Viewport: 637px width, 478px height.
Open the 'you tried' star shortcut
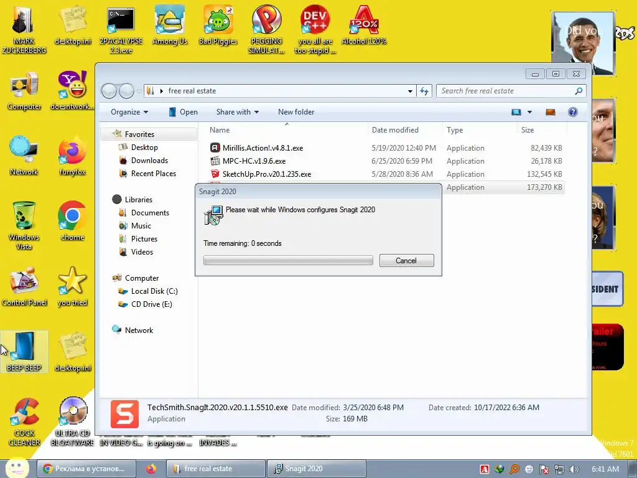(x=72, y=286)
